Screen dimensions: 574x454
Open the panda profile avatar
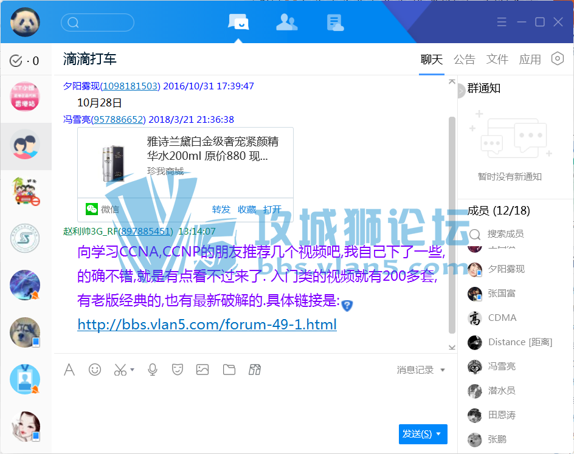coord(25,22)
